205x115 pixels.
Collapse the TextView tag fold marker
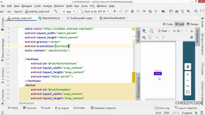[x=18, y=59]
